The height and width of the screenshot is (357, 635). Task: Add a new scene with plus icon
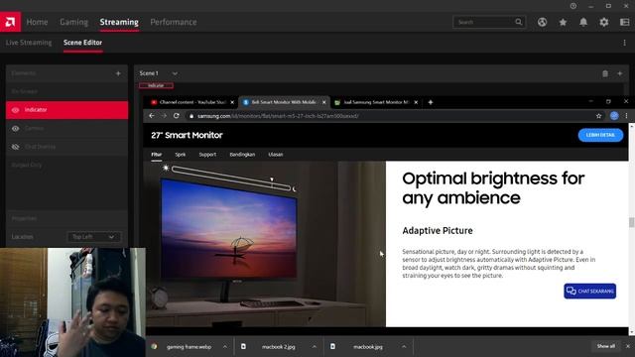pos(619,73)
